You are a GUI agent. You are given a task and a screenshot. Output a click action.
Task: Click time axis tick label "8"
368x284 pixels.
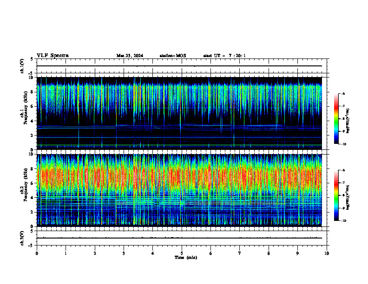tap(269, 253)
